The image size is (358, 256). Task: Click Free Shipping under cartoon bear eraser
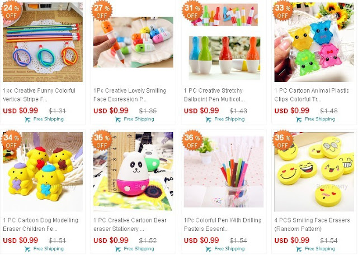pyautogui.click(x=139, y=249)
